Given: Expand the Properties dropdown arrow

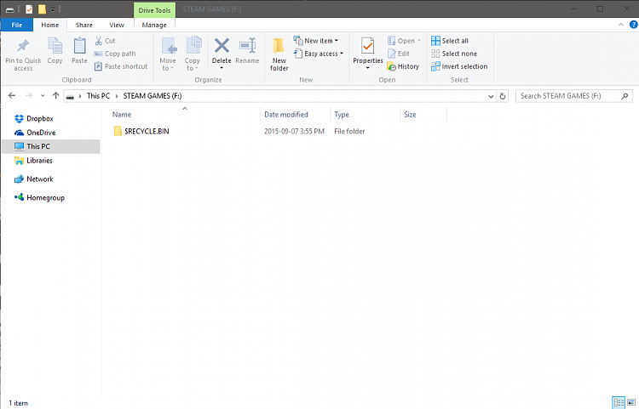Looking at the screenshot, I should [x=367, y=68].
